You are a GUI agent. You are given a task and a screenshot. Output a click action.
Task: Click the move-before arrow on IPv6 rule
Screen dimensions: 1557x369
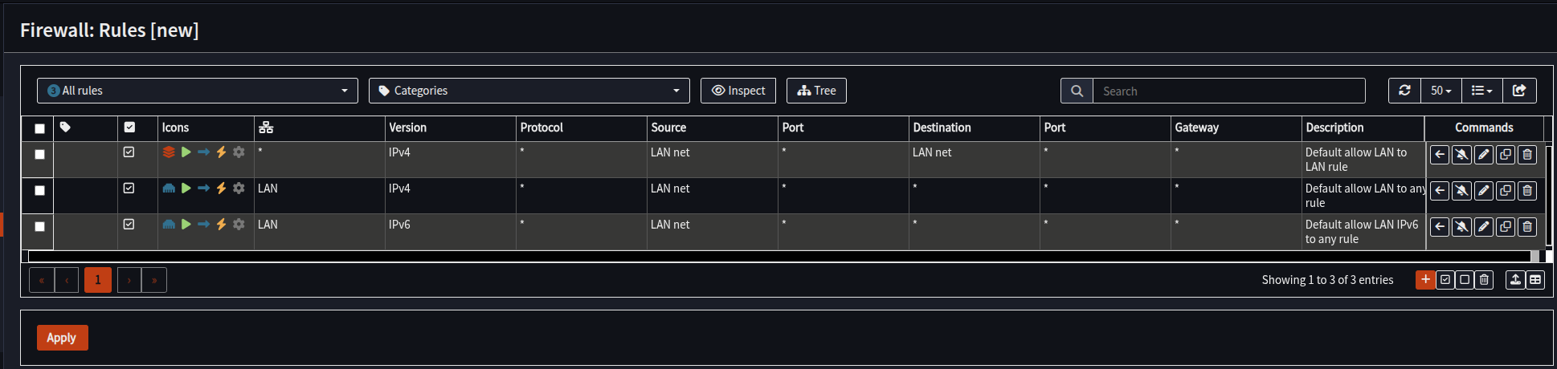click(1440, 227)
